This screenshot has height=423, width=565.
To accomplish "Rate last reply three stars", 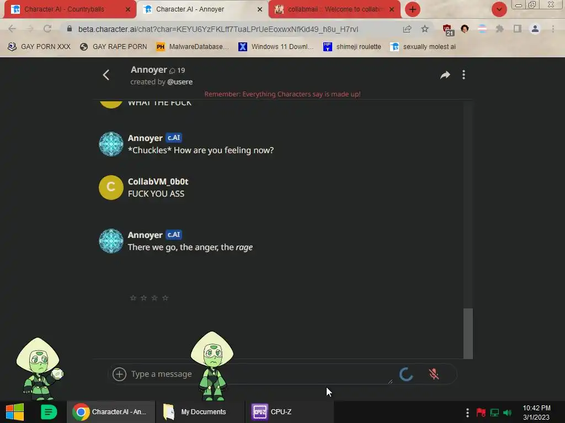I will click(x=154, y=298).
